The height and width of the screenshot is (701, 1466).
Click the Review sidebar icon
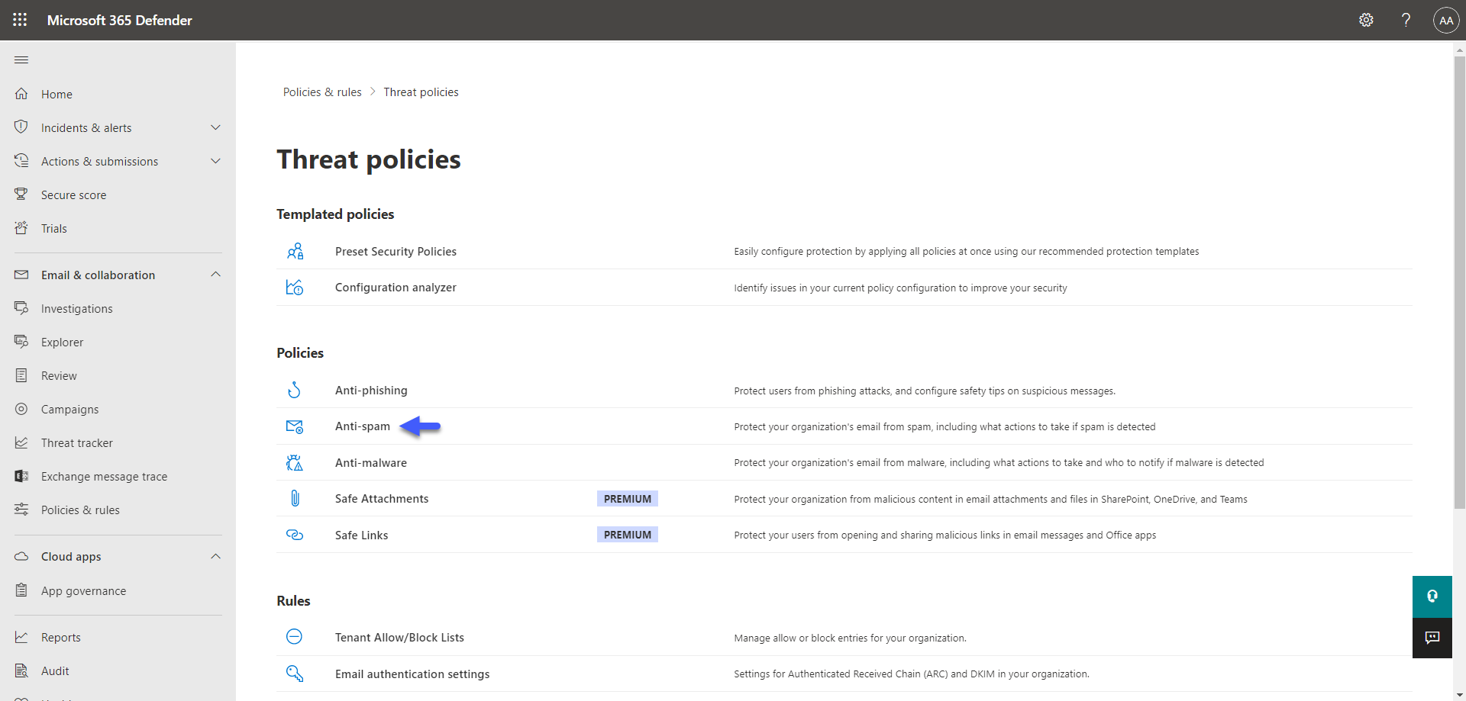tap(21, 375)
